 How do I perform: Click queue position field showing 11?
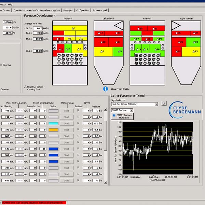43,149
